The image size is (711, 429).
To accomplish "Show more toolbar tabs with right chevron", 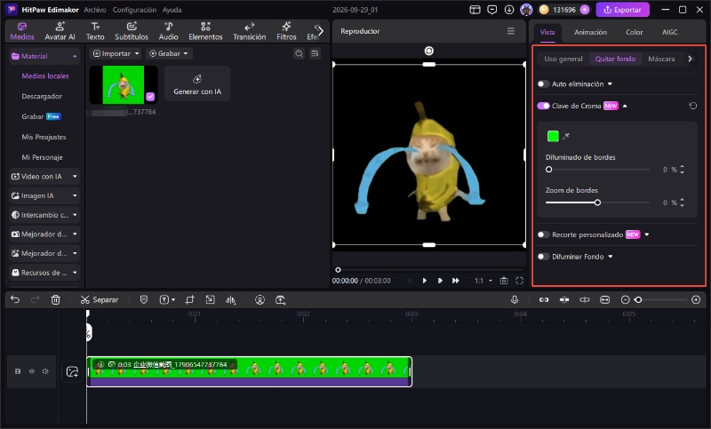I will pos(320,31).
